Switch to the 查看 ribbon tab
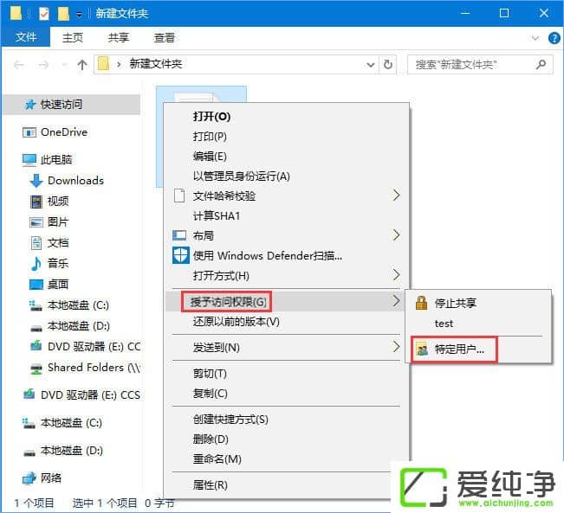 pos(165,38)
